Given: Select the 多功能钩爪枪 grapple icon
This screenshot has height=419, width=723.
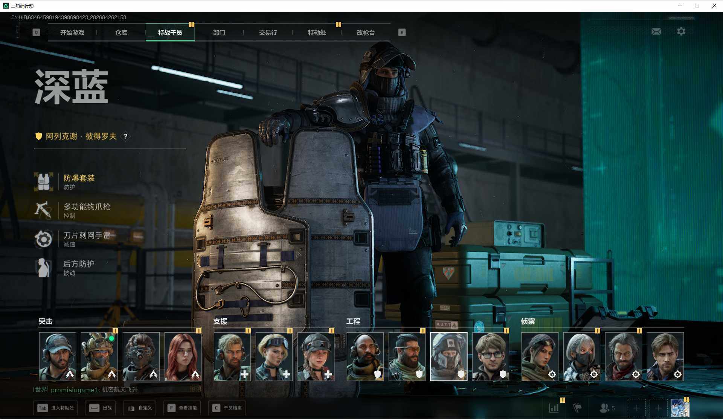Looking at the screenshot, I should pos(44,210).
